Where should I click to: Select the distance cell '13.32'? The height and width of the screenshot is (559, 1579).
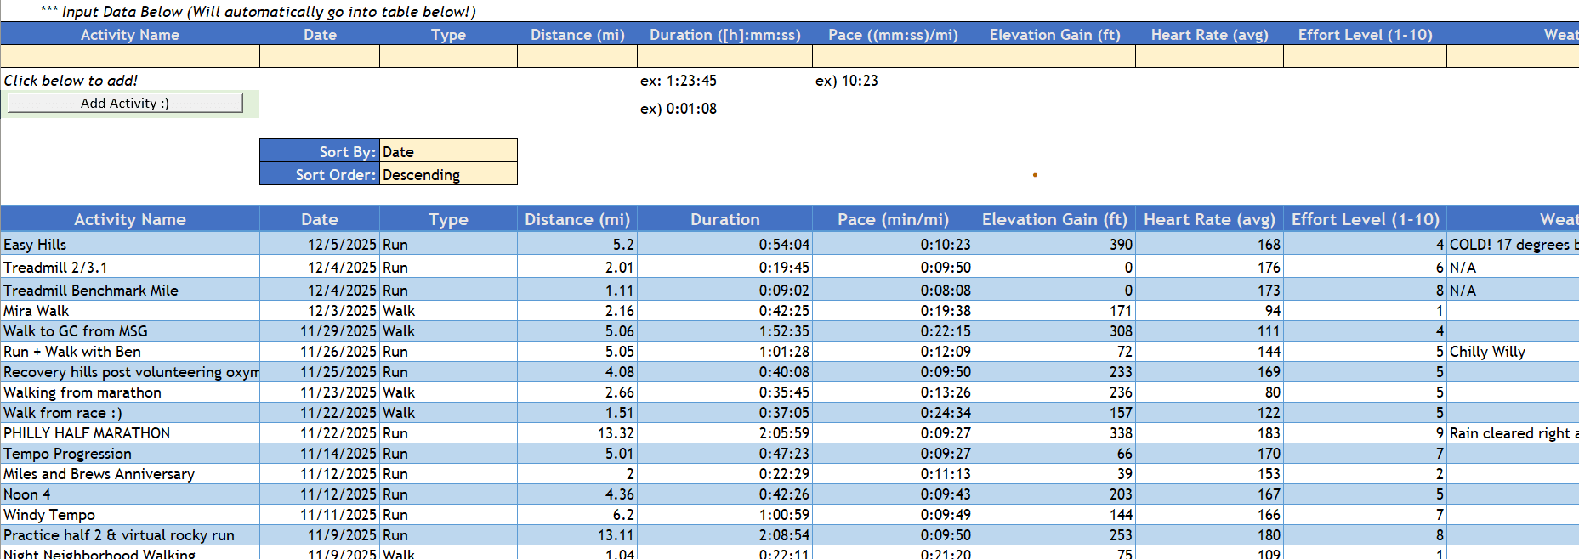577,433
